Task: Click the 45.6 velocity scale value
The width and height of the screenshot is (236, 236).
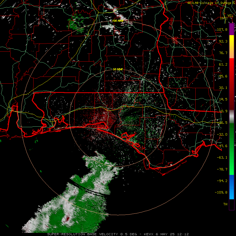Action: click(223, 76)
